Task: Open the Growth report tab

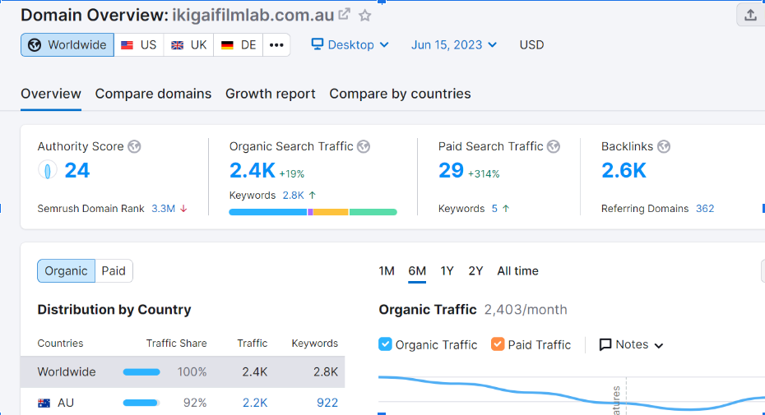Action: [271, 94]
